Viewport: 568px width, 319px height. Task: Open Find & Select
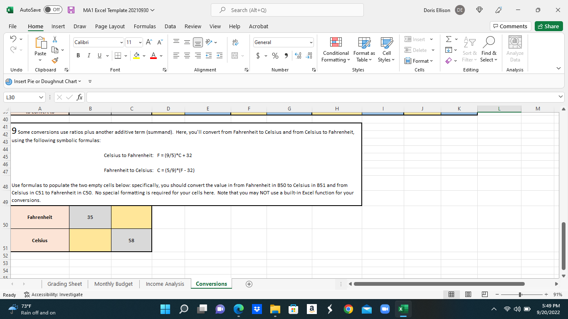[x=489, y=49]
